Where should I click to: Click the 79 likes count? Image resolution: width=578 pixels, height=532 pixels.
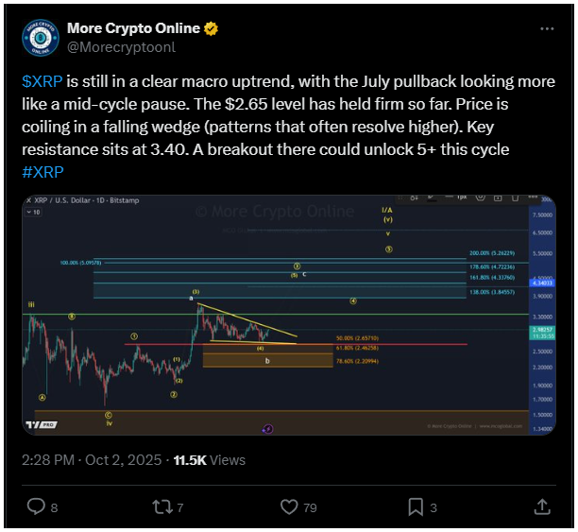pyautogui.click(x=310, y=507)
